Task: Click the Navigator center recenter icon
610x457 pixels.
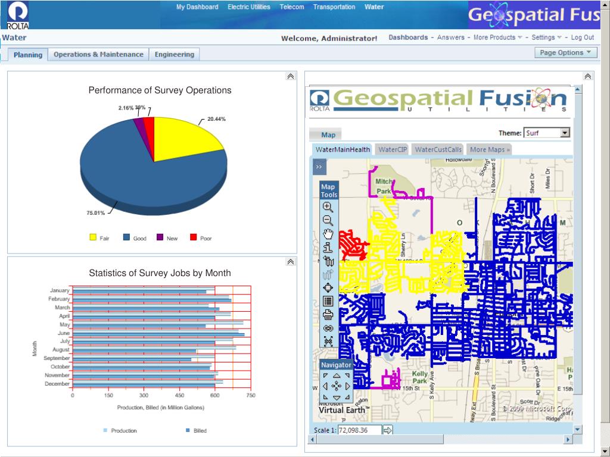Action: [337, 386]
